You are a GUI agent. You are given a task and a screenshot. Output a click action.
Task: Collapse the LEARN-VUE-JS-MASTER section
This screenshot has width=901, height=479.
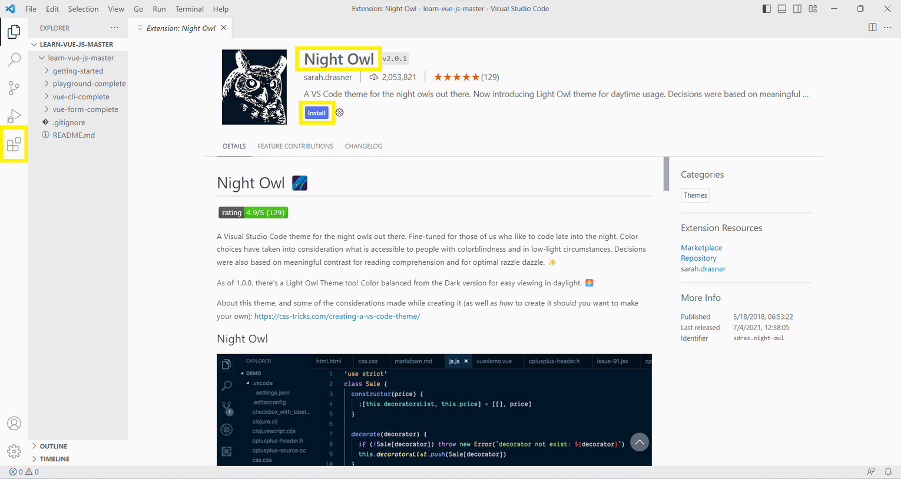(34, 45)
